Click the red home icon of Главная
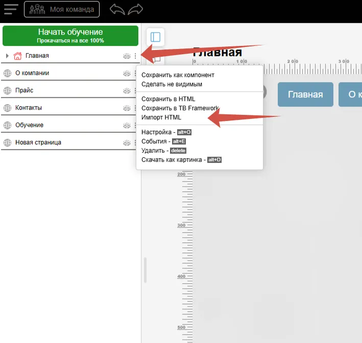Viewport: 362px width, 343px height. [17, 56]
